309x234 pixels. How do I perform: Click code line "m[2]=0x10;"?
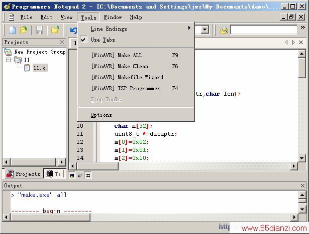pos(132,158)
